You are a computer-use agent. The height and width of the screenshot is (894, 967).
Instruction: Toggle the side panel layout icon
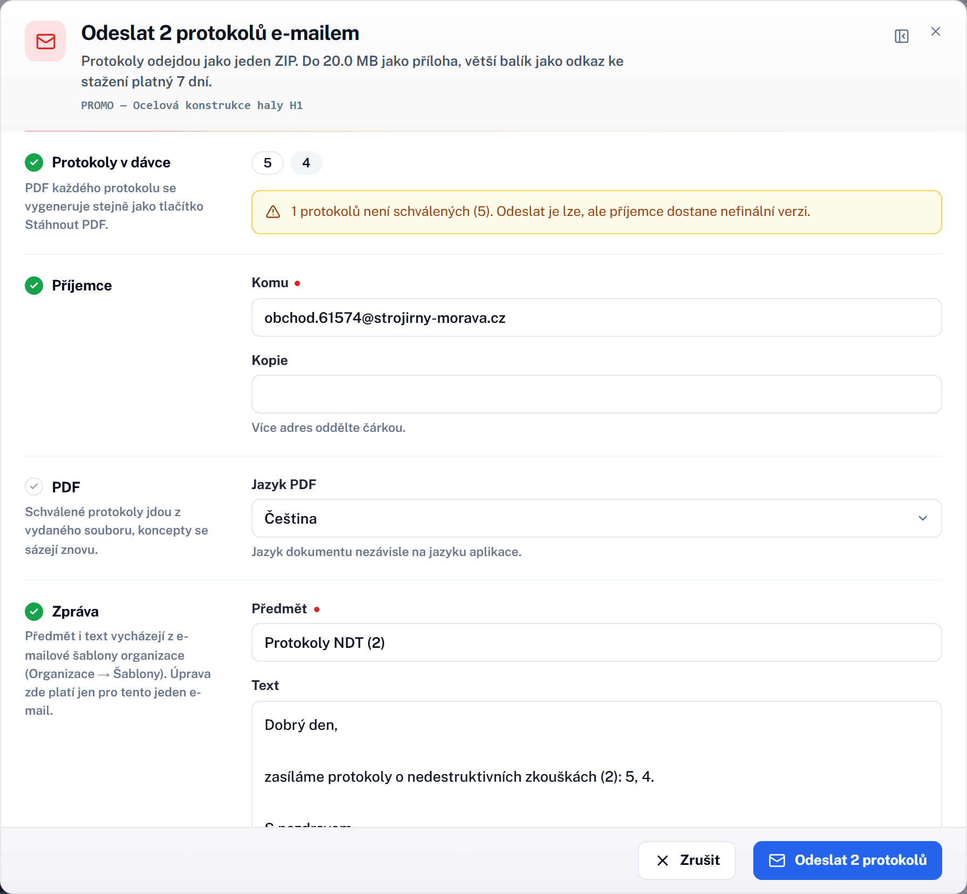point(902,36)
